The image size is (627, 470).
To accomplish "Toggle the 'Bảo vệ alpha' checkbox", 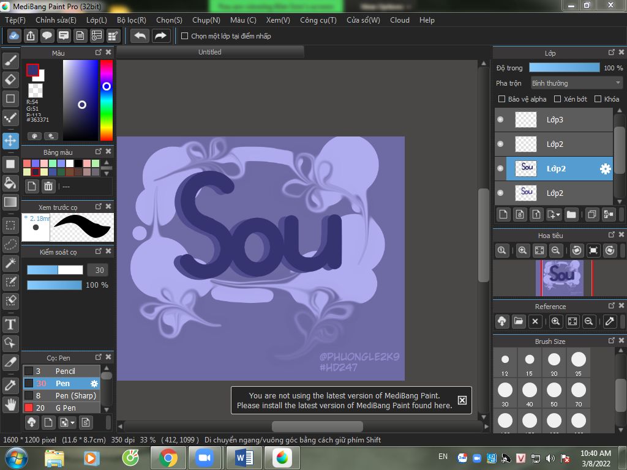I will [x=501, y=99].
